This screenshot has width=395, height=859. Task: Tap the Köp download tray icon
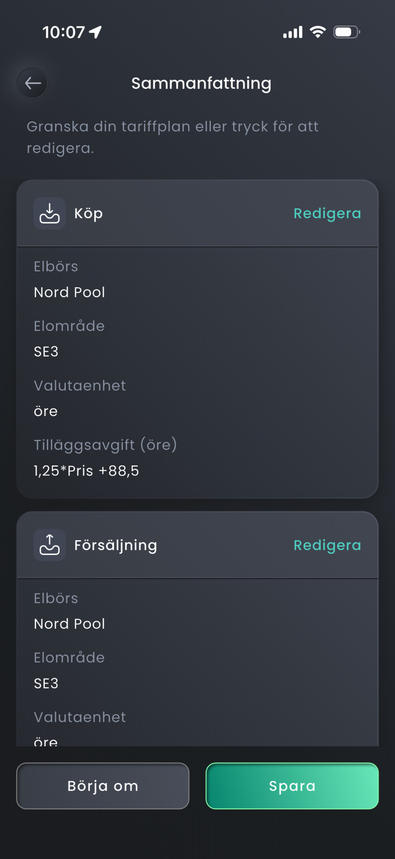(x=49, y=213)
